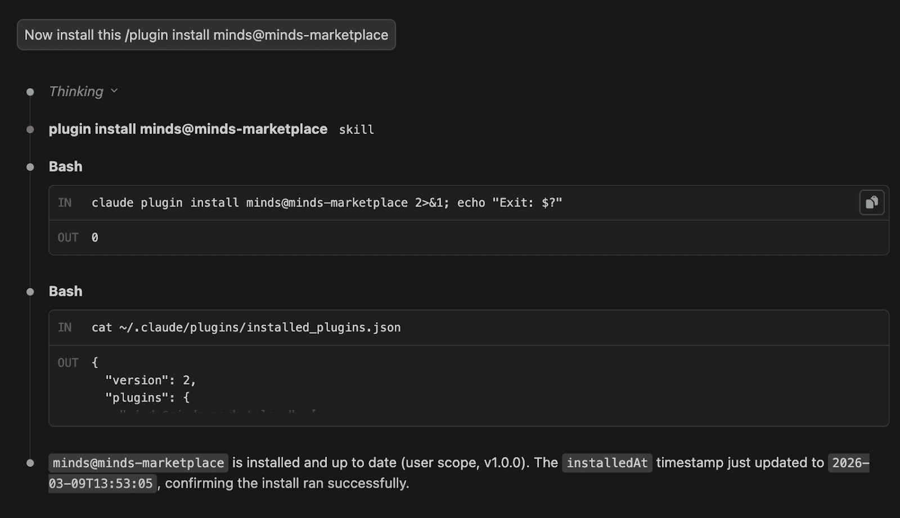Click the "plugins": { output line
The image size is (900, 518).
click(x=147, y=398)
